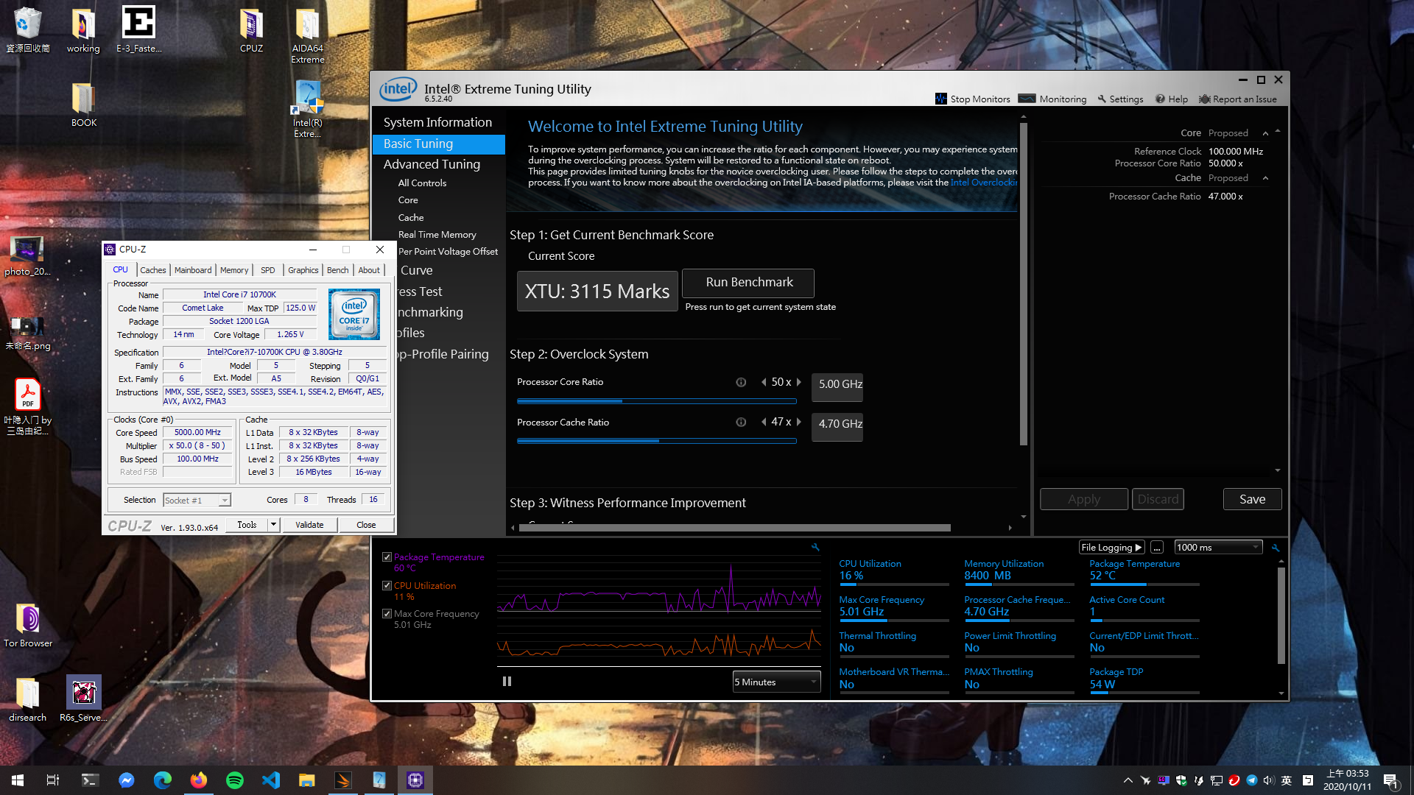The height and width of the screenshot is (795, 1414).
Task: Click the CPU-Z Validate button
Action: coord(309,525)
